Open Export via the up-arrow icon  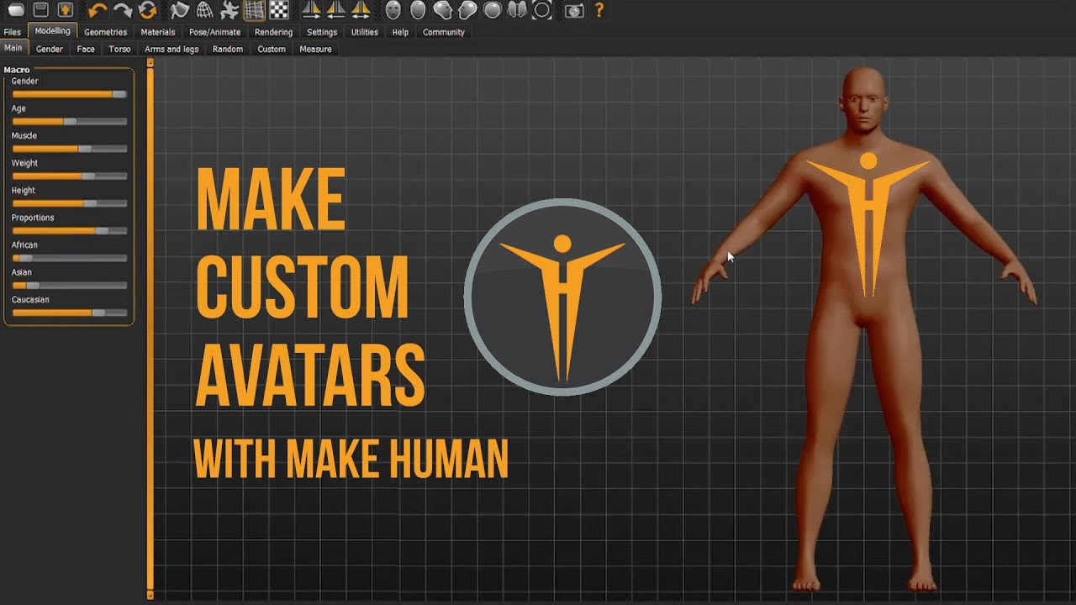(x=65, y=10)
